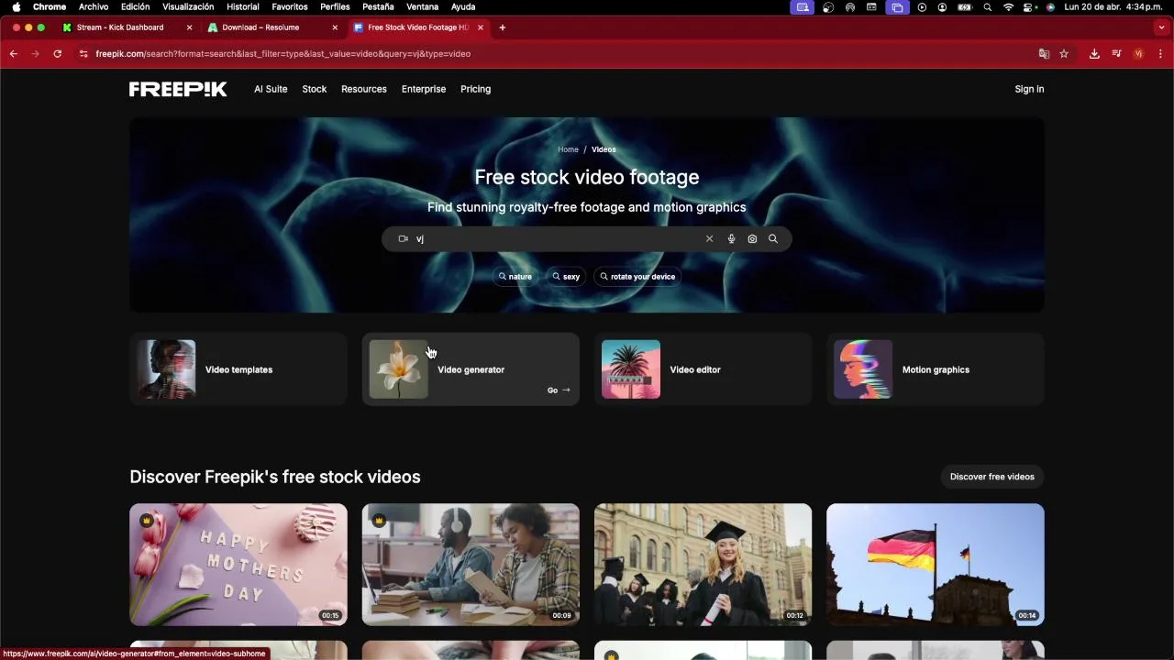The width and height of the screenshot is (1174, 660).
Task: Open the graduate woman video thumbnail
Action: point(703,565)
